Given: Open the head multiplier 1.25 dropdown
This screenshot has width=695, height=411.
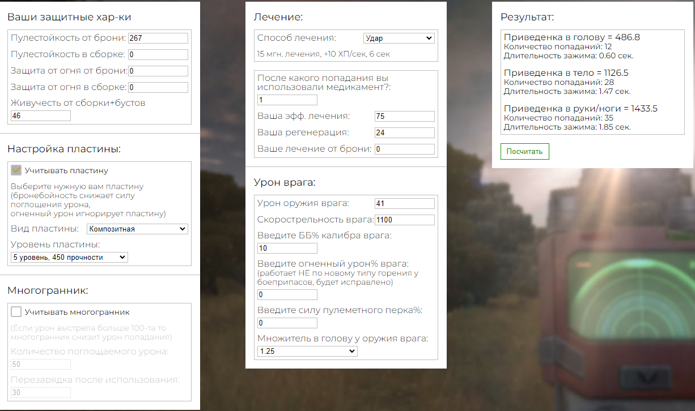Looking at the screenshot, I should point(307,351).
